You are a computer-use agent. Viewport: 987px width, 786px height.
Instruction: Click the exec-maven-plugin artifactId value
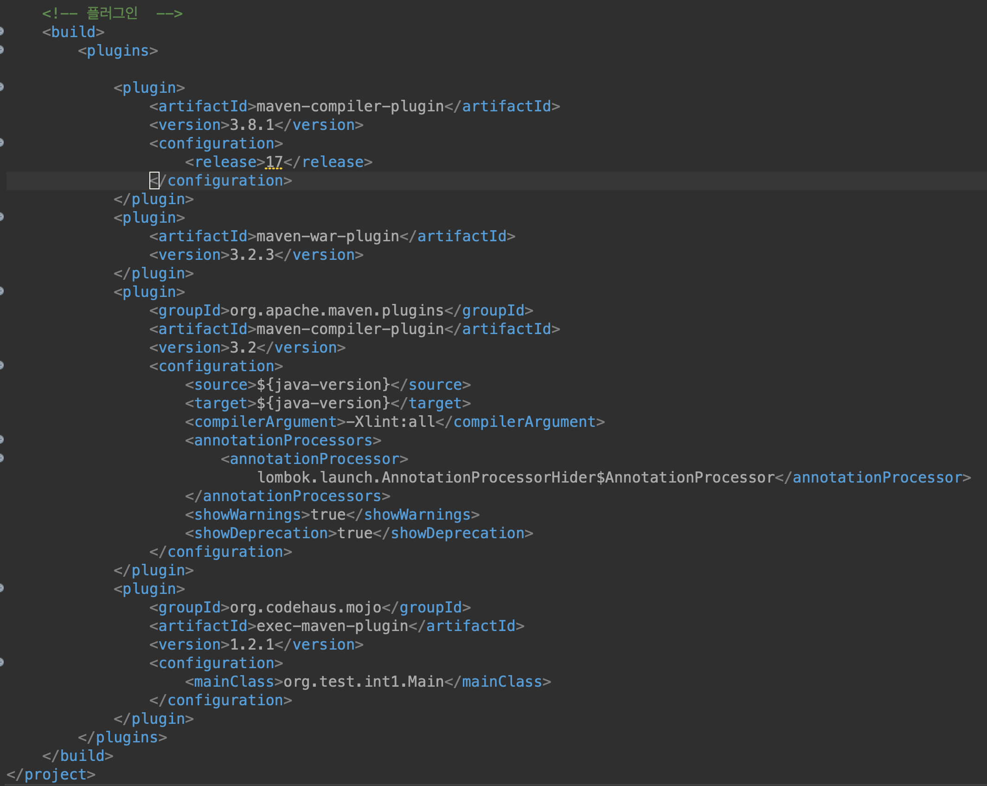(332, 626)
